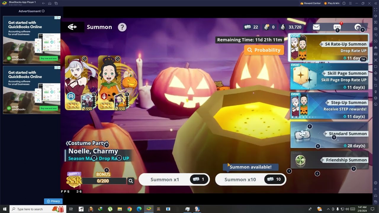Screen dimensions: 379x213
Task: Perform Summon x1 for 1 ticket
Action: pos(174,179)
